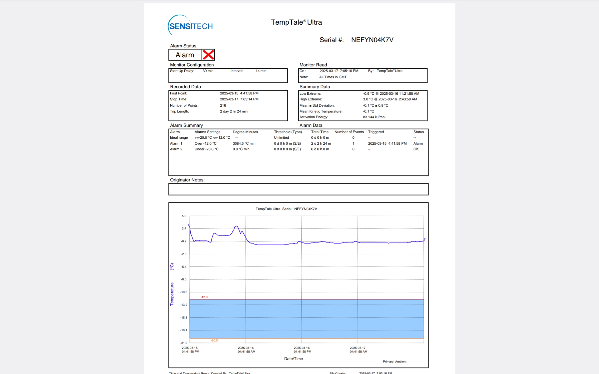599x374 pixels.
Task: Click Mean ± Std Deviation value
Action: pyautogui.click(x=376, y=105)
